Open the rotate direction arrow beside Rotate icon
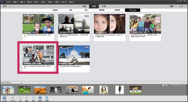 pos(36,98)
